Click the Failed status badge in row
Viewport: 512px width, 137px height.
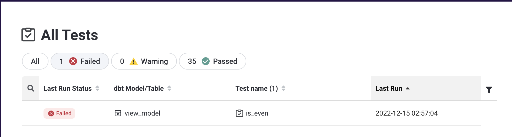(x=59, y=113)
